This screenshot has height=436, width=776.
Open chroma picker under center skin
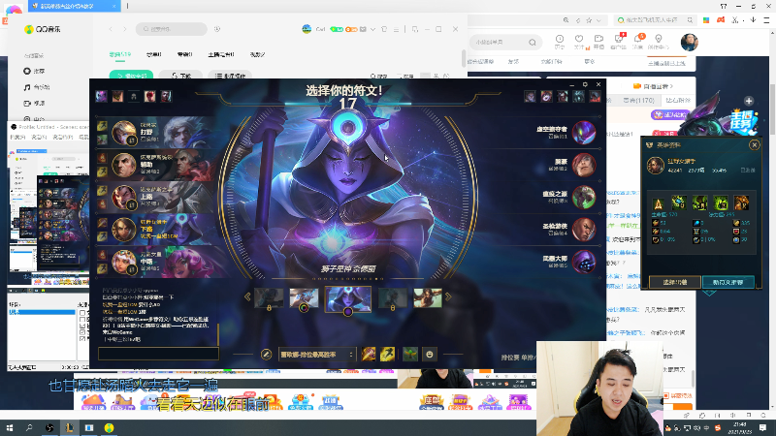(x=348, y=312)
